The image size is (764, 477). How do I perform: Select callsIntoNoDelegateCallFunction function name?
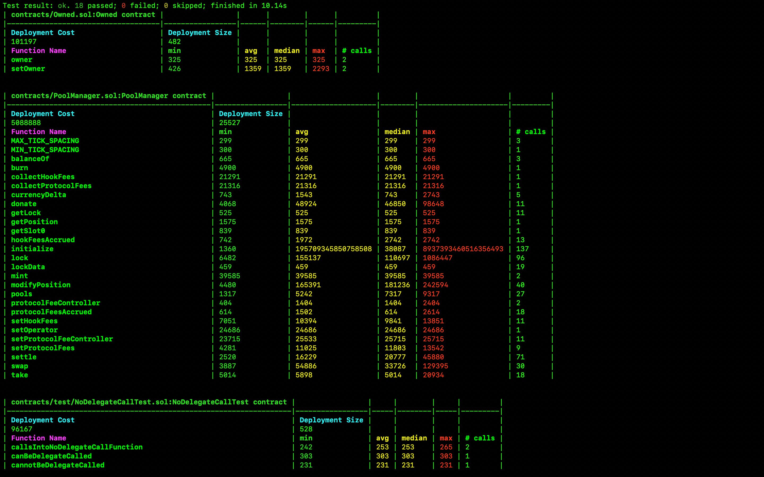pyautogui.click(x=77, y=447)
